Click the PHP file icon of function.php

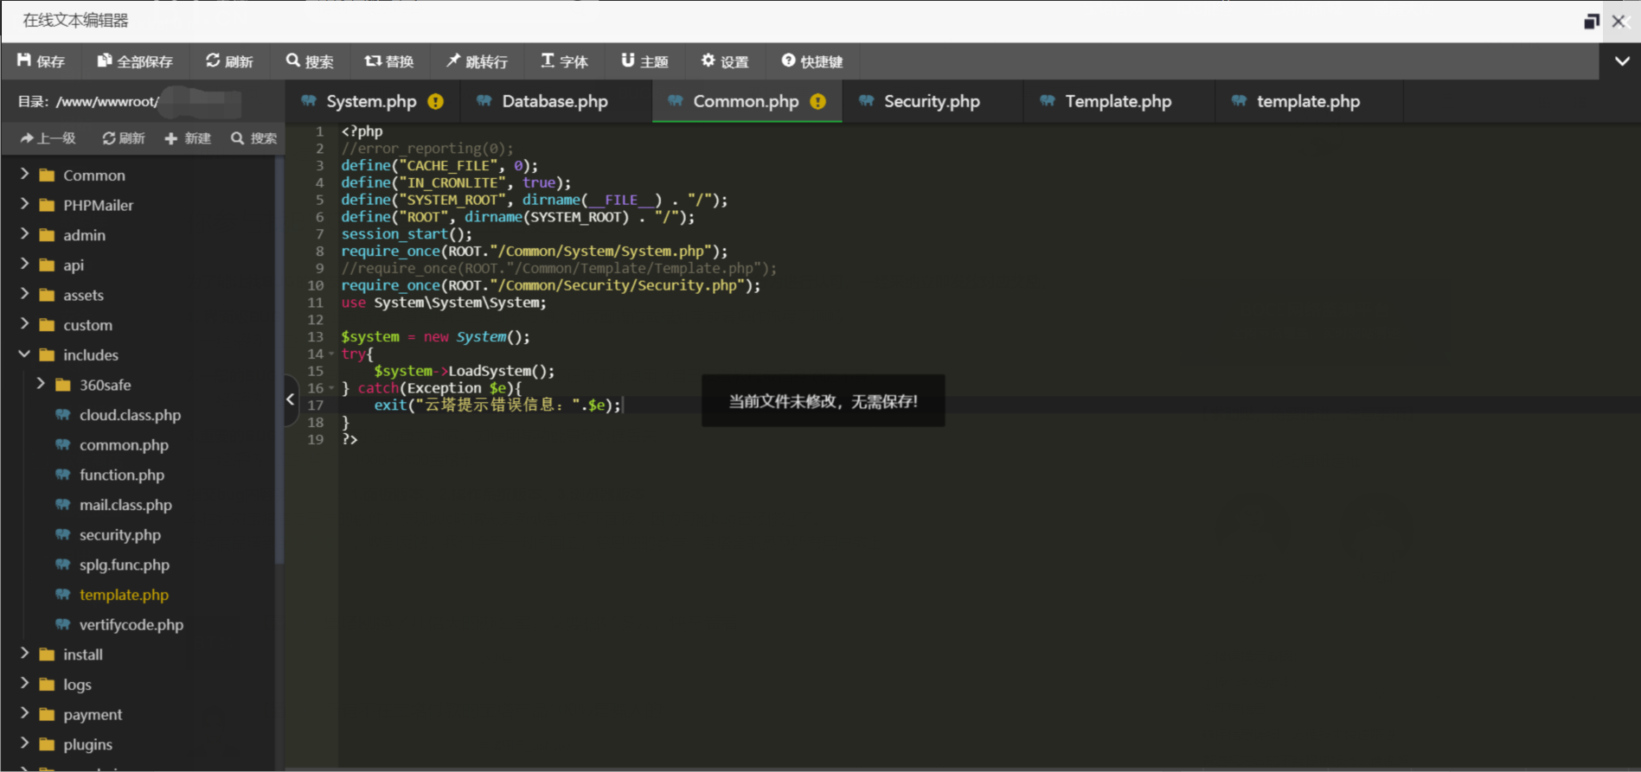tap(63, 475)
